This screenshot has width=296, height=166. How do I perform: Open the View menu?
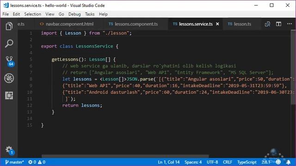(x=50, y=14)
